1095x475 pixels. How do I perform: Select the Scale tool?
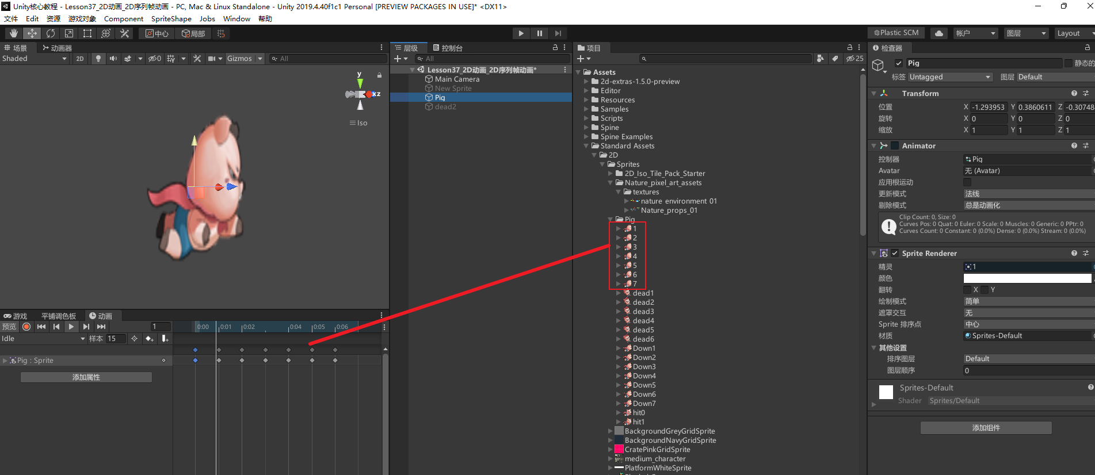(x=69, y=33)
